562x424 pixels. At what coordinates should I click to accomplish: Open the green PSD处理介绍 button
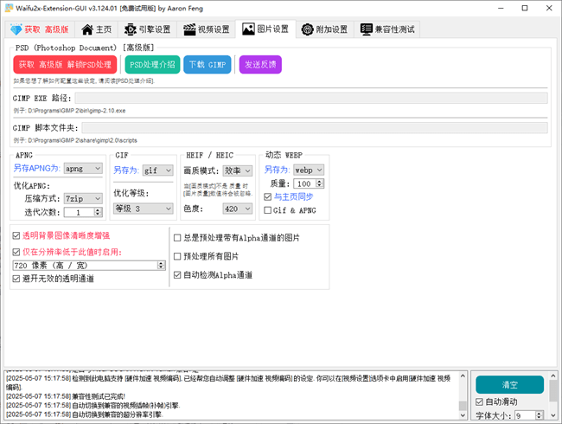point(152,65)
